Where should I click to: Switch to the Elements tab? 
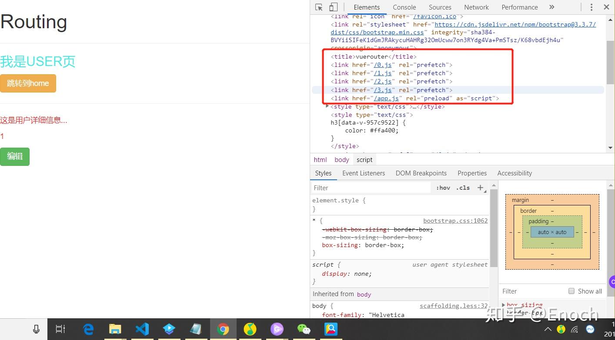(367, 7)
